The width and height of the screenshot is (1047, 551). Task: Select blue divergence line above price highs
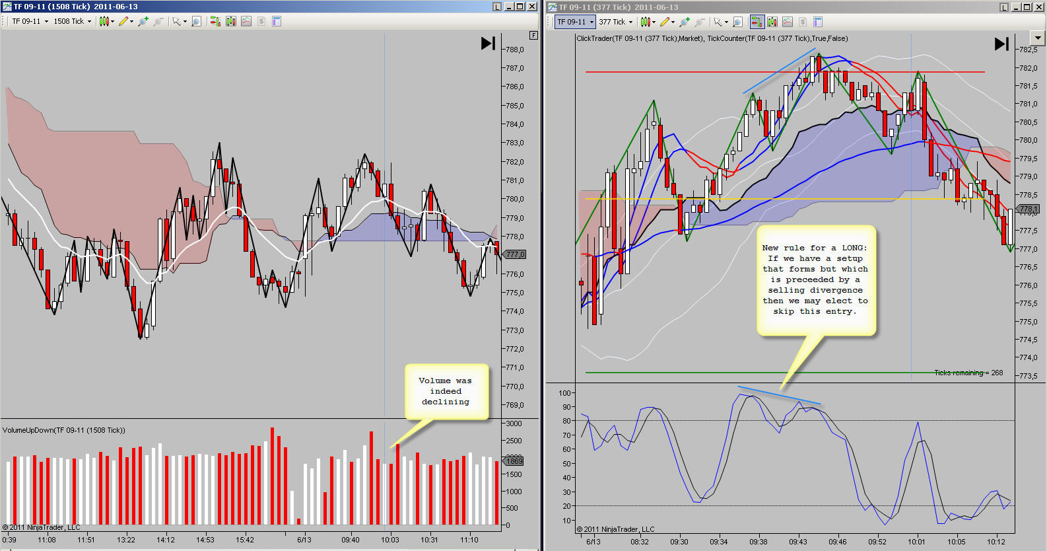779,71
